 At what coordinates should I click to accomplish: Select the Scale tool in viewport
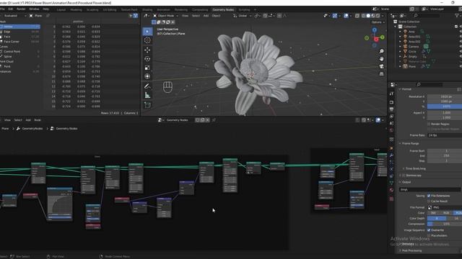coord(147,68)
